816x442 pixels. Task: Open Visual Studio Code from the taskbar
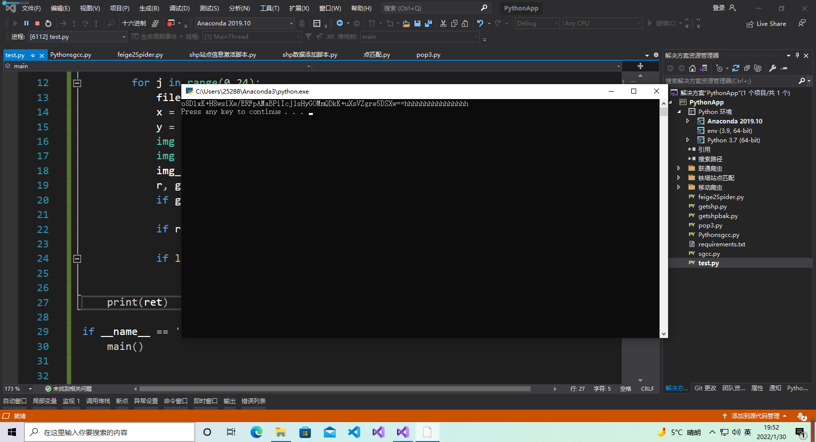click(354, 432)
